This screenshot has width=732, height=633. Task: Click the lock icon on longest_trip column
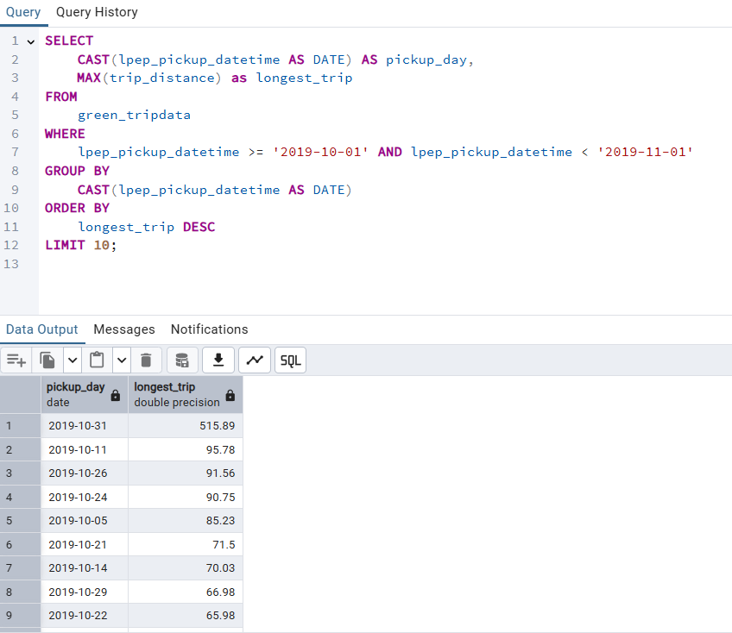pyautogui.click(x=230, y=396)
